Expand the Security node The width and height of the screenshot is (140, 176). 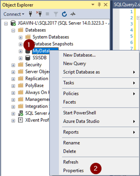tap(13, 65)
